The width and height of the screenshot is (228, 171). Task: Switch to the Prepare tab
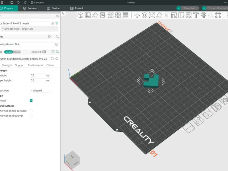(x=9, y=8)
